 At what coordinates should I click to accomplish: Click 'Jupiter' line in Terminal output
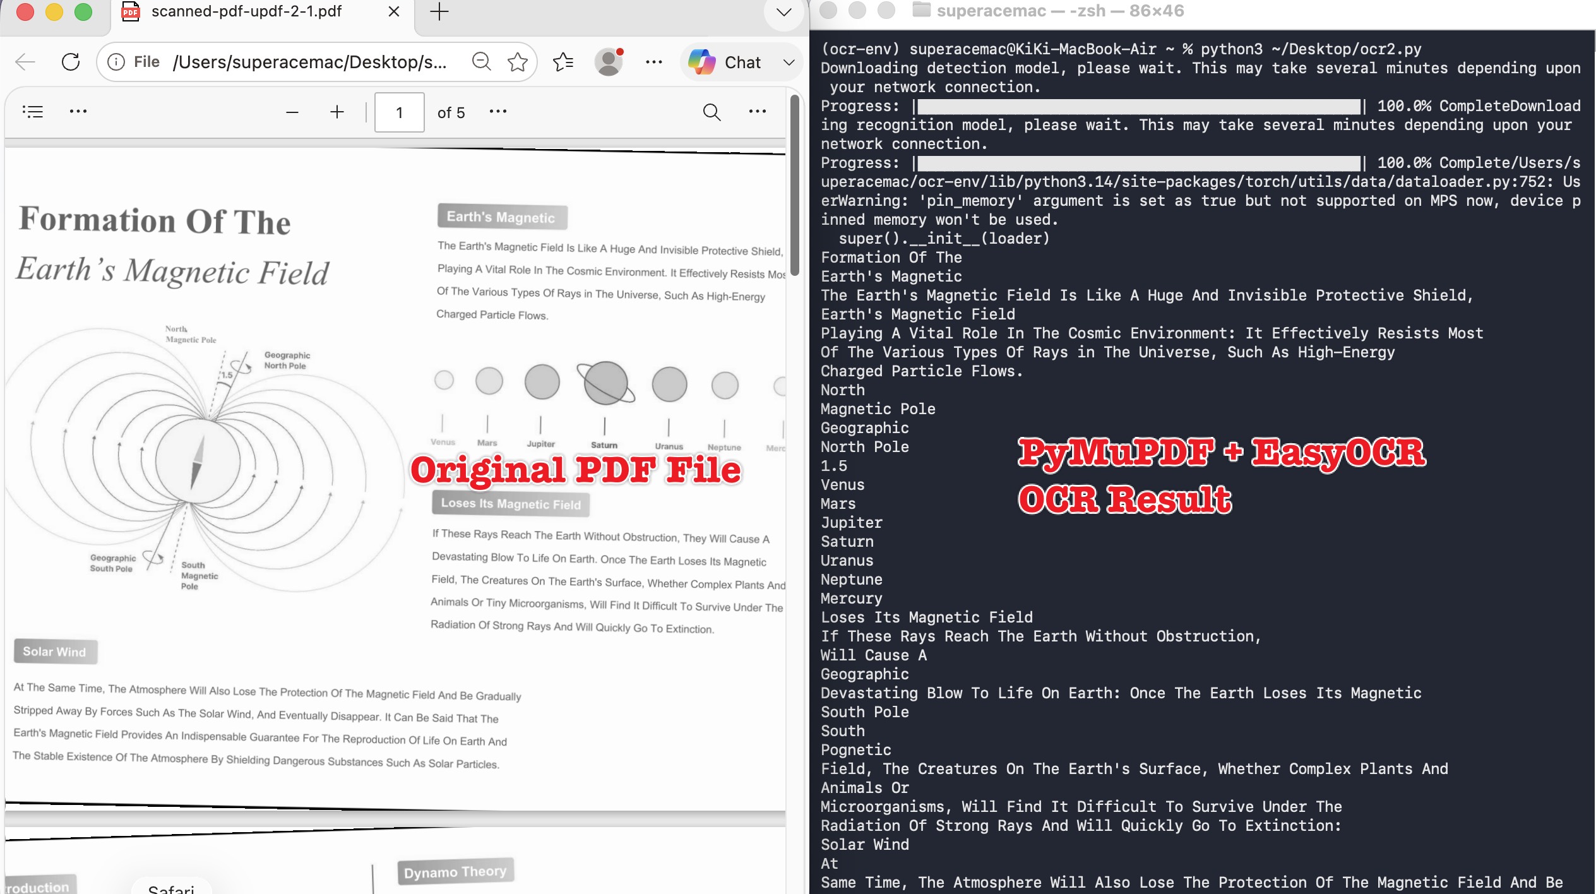tap(852, 523)
